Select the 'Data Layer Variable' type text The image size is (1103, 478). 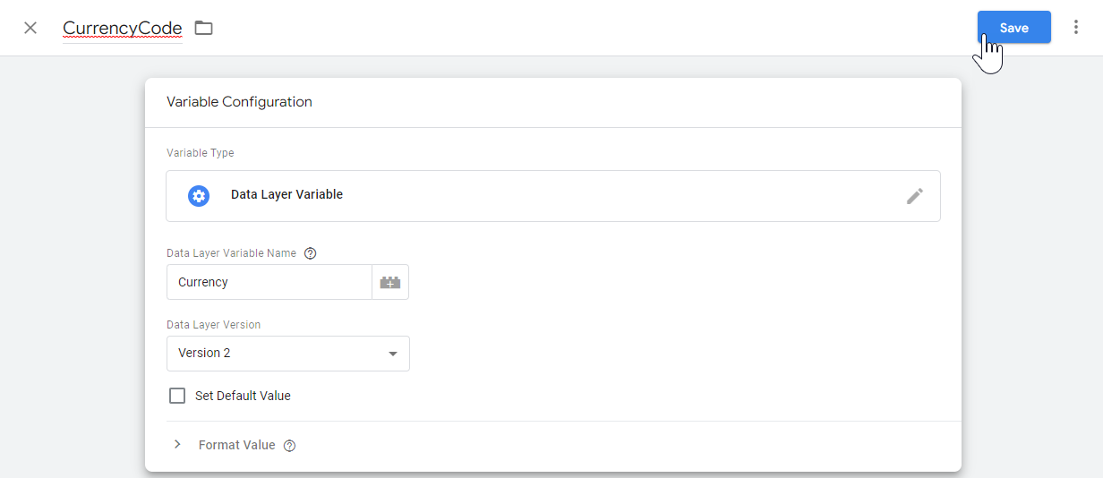(286, 194)
